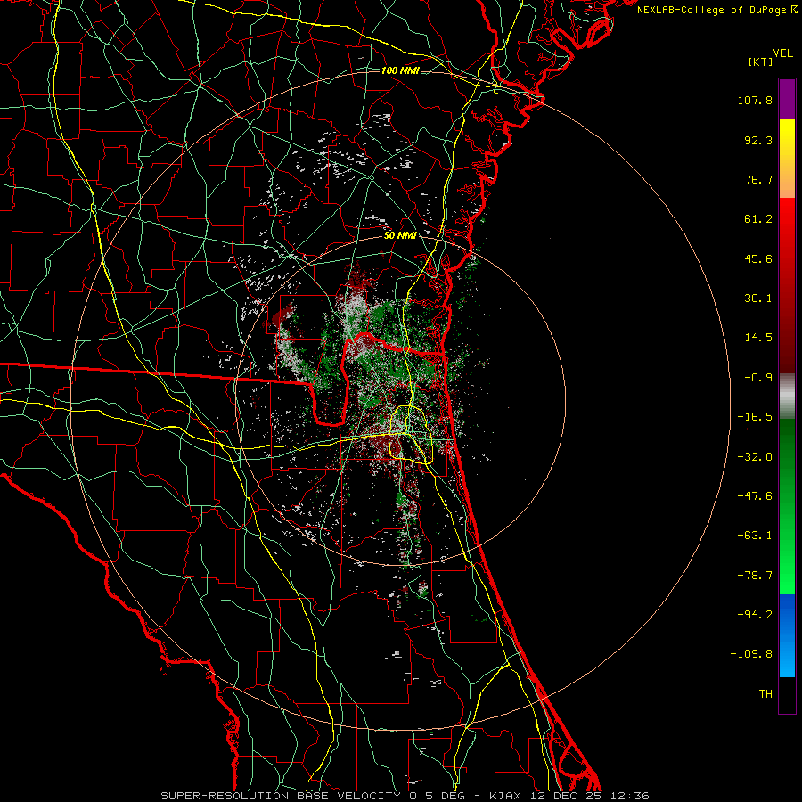Click the -32.0 legend value
Screen dimensions: 802x802
755,457
